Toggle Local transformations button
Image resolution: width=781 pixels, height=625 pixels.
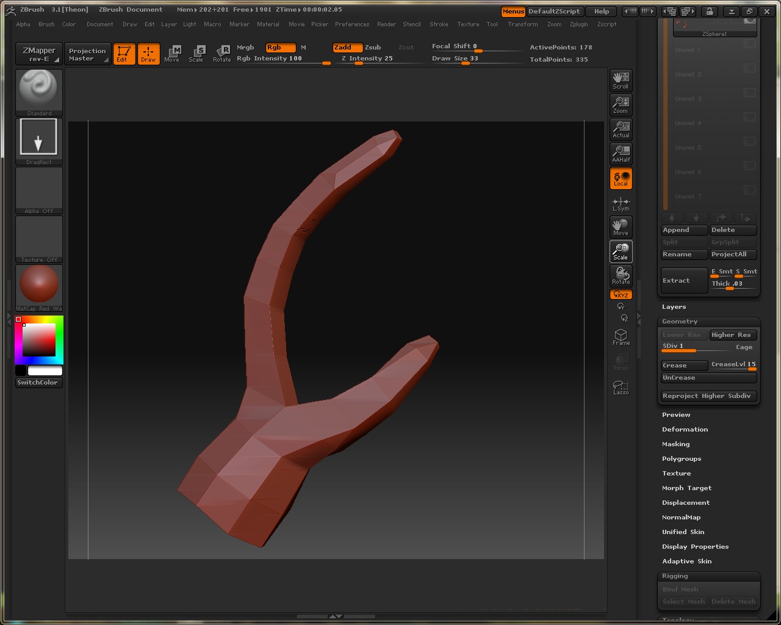621,178
